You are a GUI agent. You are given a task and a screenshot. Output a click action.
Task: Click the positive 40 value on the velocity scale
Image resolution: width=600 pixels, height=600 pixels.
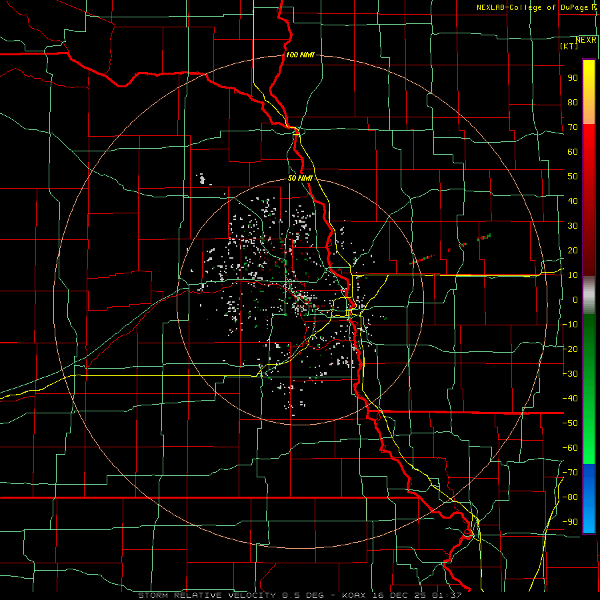pos(573,201)
